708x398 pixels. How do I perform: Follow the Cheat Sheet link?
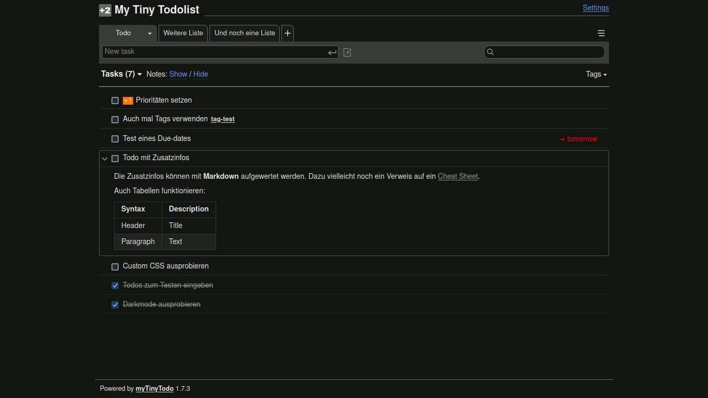(x=458, y=176)
